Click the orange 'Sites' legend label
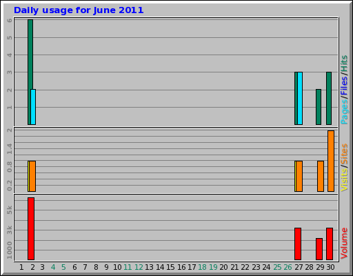Image resolution: width=353 pixels, height=276 pixels. click(344, 154)
